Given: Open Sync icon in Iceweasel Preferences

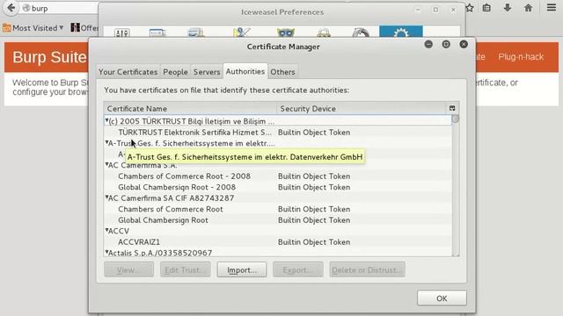Looking at the screenshot, I should point(361,33).
